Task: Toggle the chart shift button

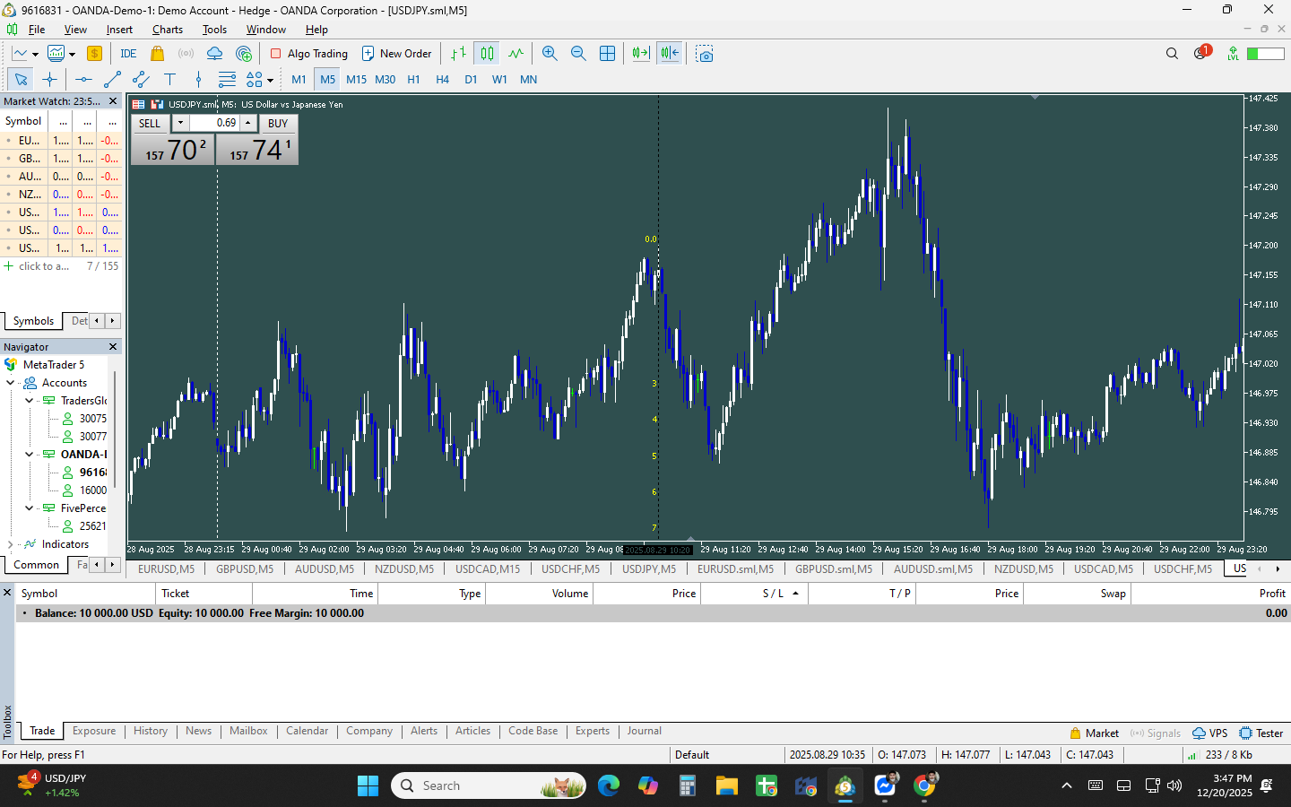Action: [670, 54]
